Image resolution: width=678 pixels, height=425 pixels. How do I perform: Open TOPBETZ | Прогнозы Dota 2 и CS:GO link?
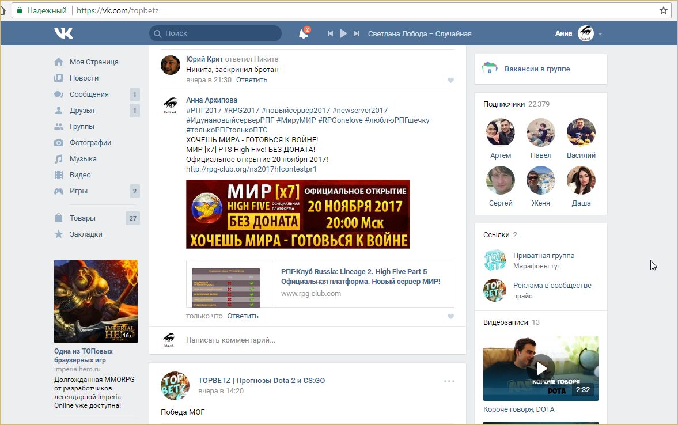tap(262, 381)
